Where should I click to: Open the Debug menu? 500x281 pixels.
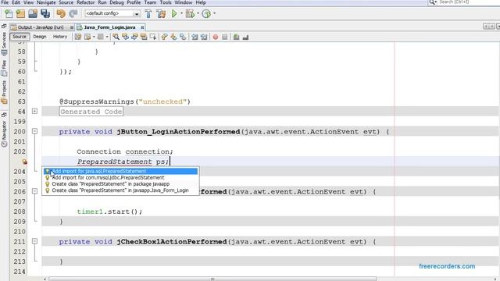116,2
